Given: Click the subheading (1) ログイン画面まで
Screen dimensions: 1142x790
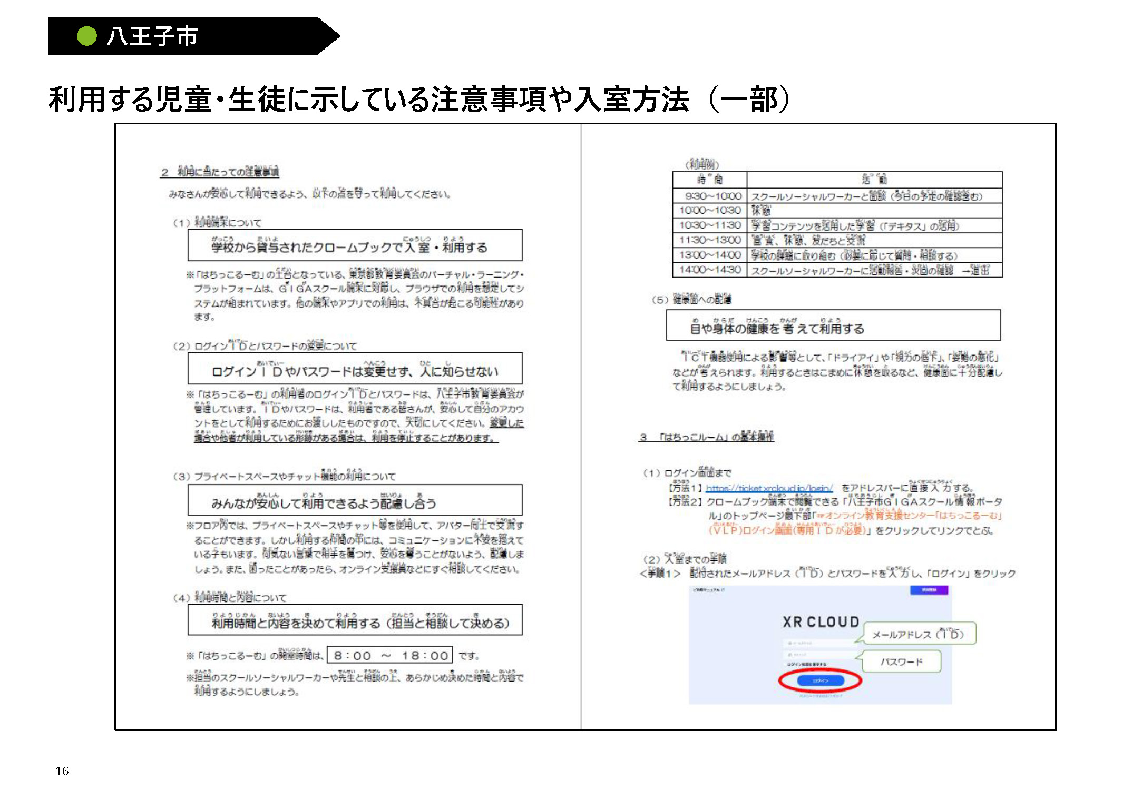Looking at the screenshot, I should 687,472.
